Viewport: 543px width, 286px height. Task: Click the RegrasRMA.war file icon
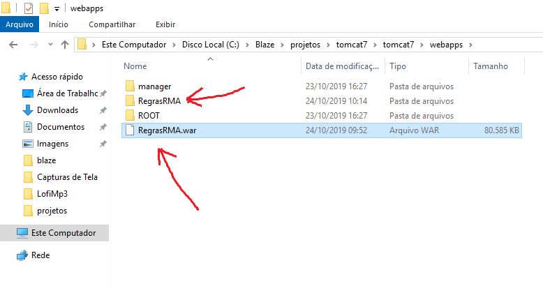point(130,130)
